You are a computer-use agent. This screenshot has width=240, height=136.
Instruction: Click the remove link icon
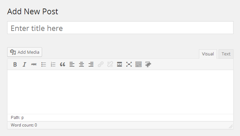pyautogui.click(x=110, y=64)
